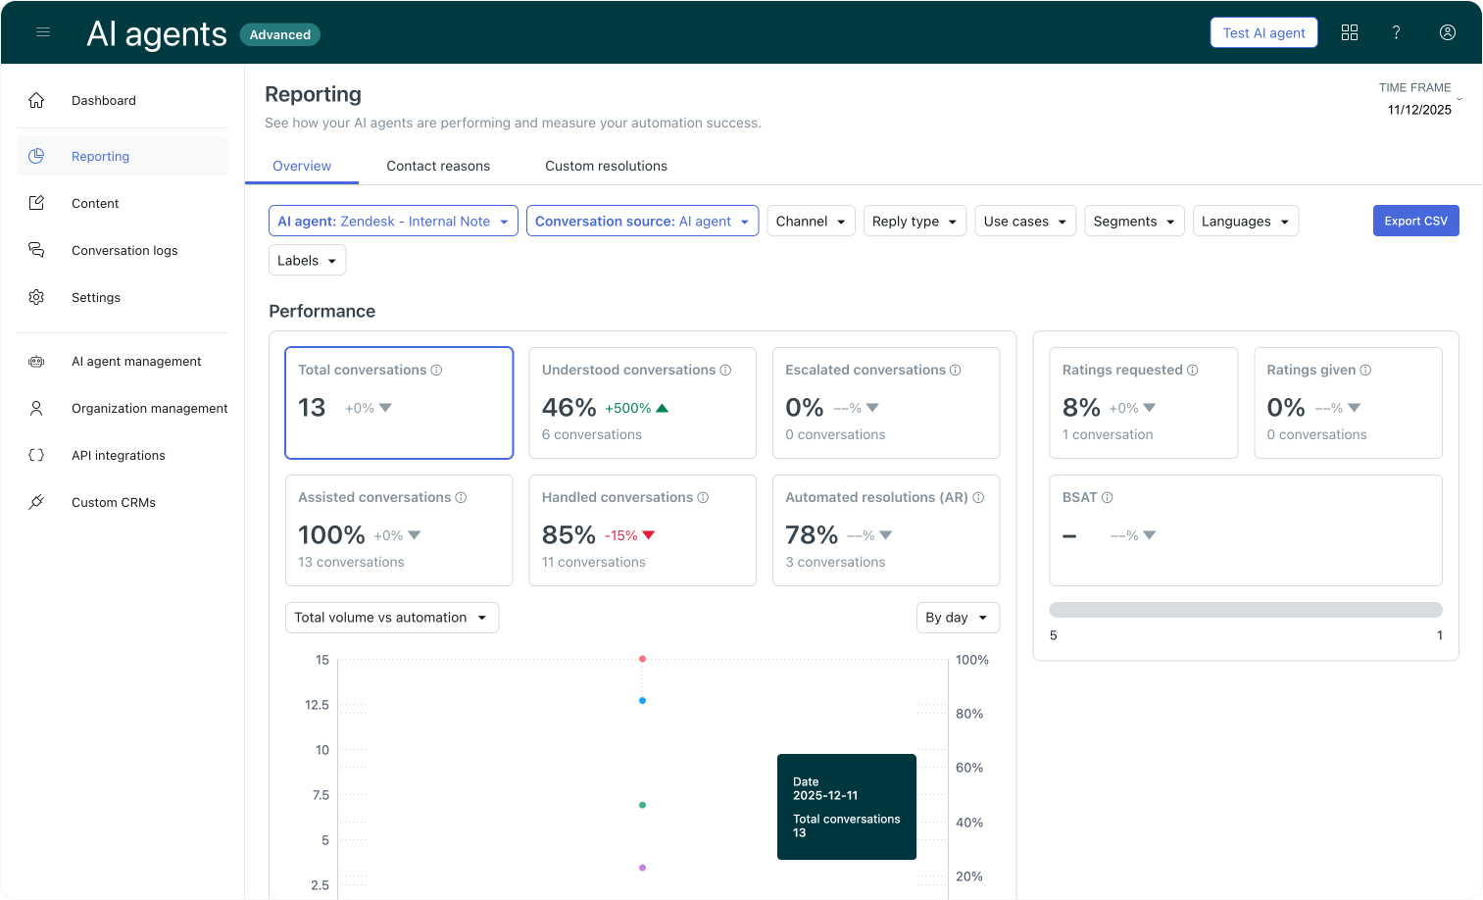Expand the Channel filter dropdown
This screenshot has height=900, width=1483.
pos(811,222)
